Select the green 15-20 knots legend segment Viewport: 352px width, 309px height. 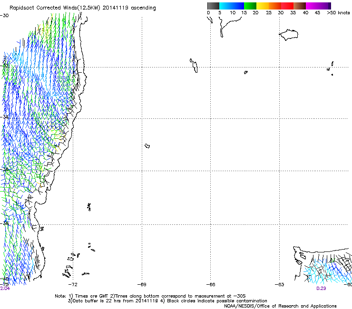click(x=250, y=6)
